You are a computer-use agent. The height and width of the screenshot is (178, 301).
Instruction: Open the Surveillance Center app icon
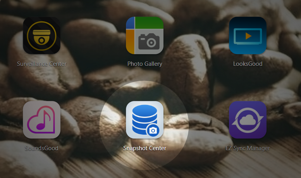(41, 35)
